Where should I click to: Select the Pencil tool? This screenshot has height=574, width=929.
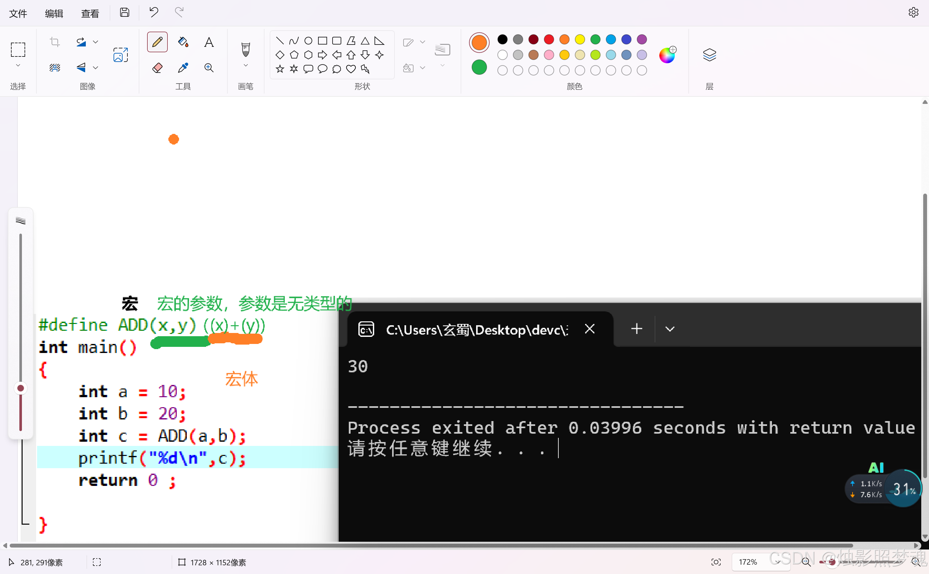click(x=157, y=42)
